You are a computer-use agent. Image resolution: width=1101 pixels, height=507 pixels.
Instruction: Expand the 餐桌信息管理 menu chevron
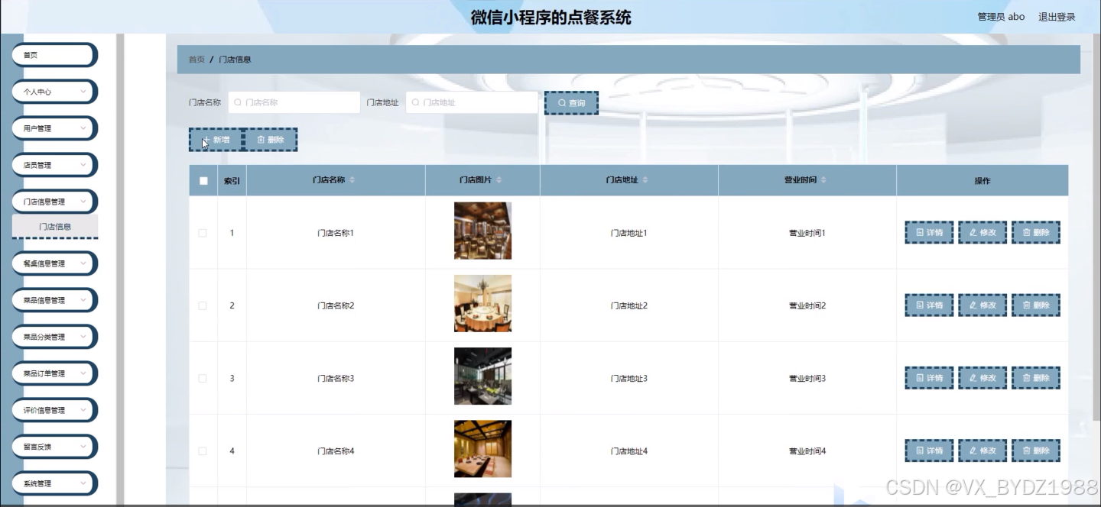point(83,263)
